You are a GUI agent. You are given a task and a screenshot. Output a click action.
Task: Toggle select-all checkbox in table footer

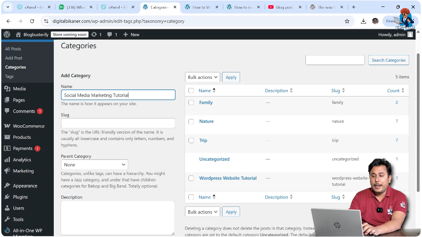pyautogui.click(x=191, y=197)
